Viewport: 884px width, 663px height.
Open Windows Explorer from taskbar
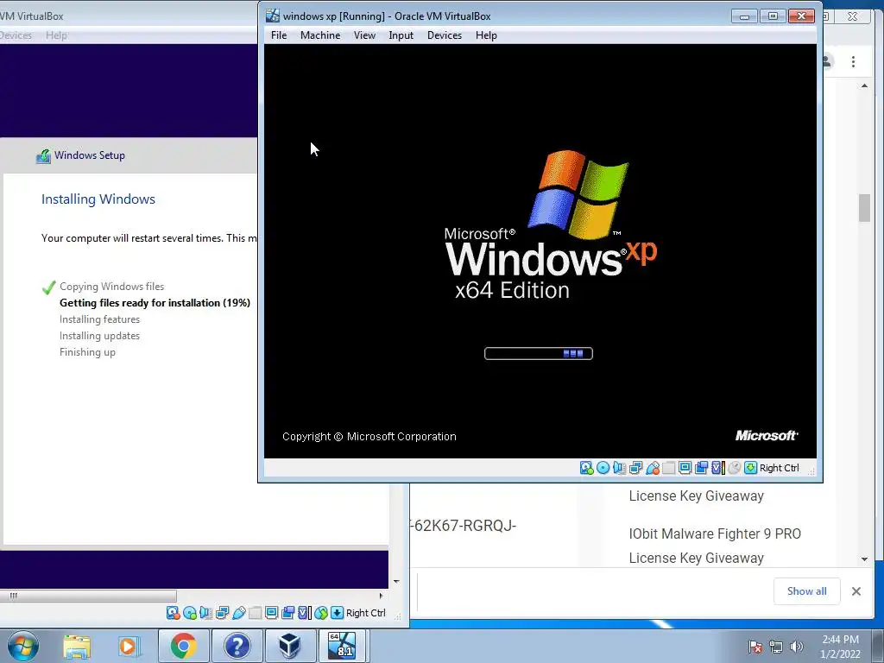77,646
